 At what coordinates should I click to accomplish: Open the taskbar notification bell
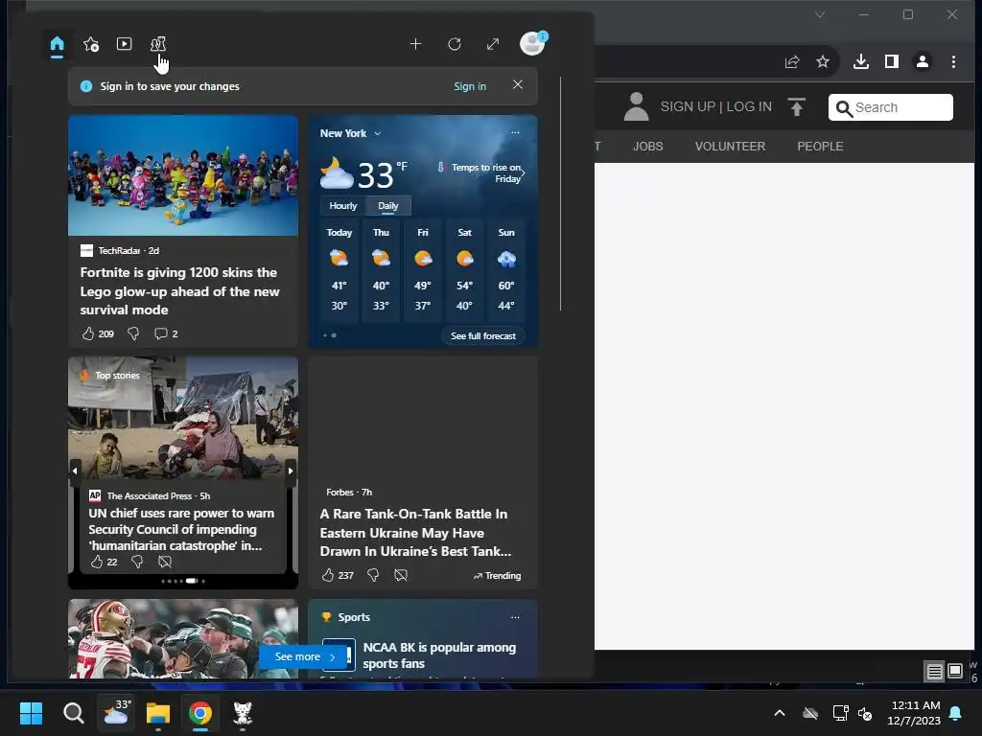coord(956,713)
